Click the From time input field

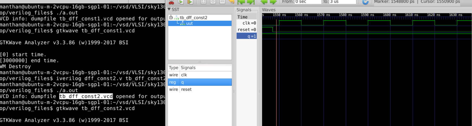[308, 2]
